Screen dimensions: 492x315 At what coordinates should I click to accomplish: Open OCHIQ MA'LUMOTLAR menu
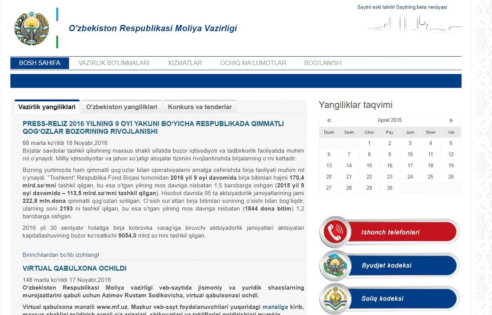253,63
